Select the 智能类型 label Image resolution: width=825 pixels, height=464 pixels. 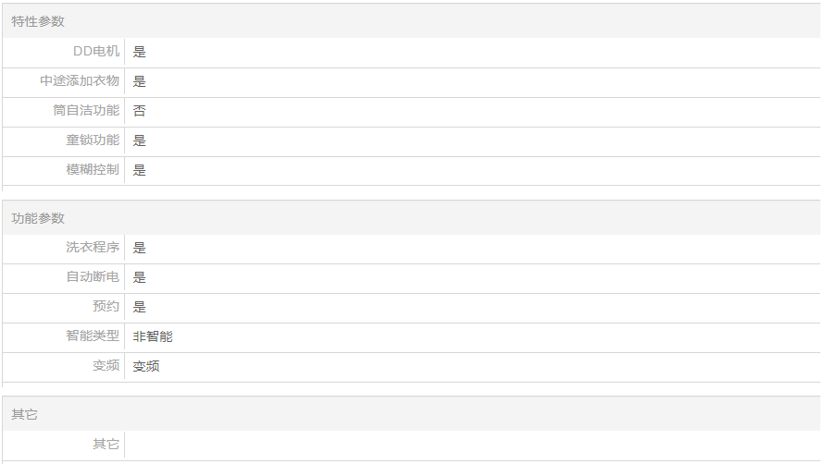[93, 336]
